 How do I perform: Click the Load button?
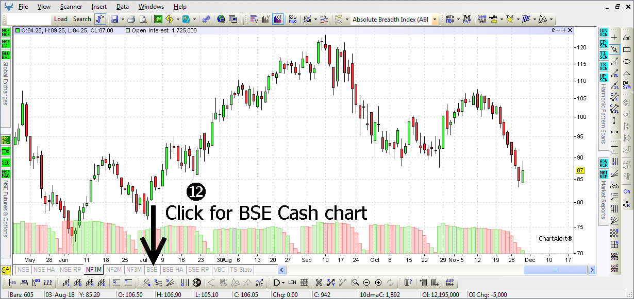(61, 19)
